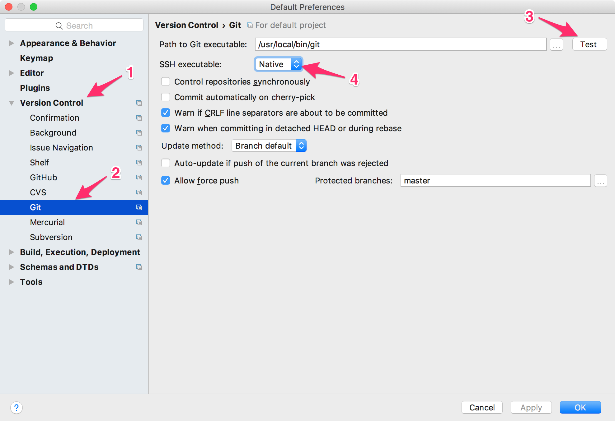Click the OK button
Viewport: 615px width, 421px height.
point(580,407)
